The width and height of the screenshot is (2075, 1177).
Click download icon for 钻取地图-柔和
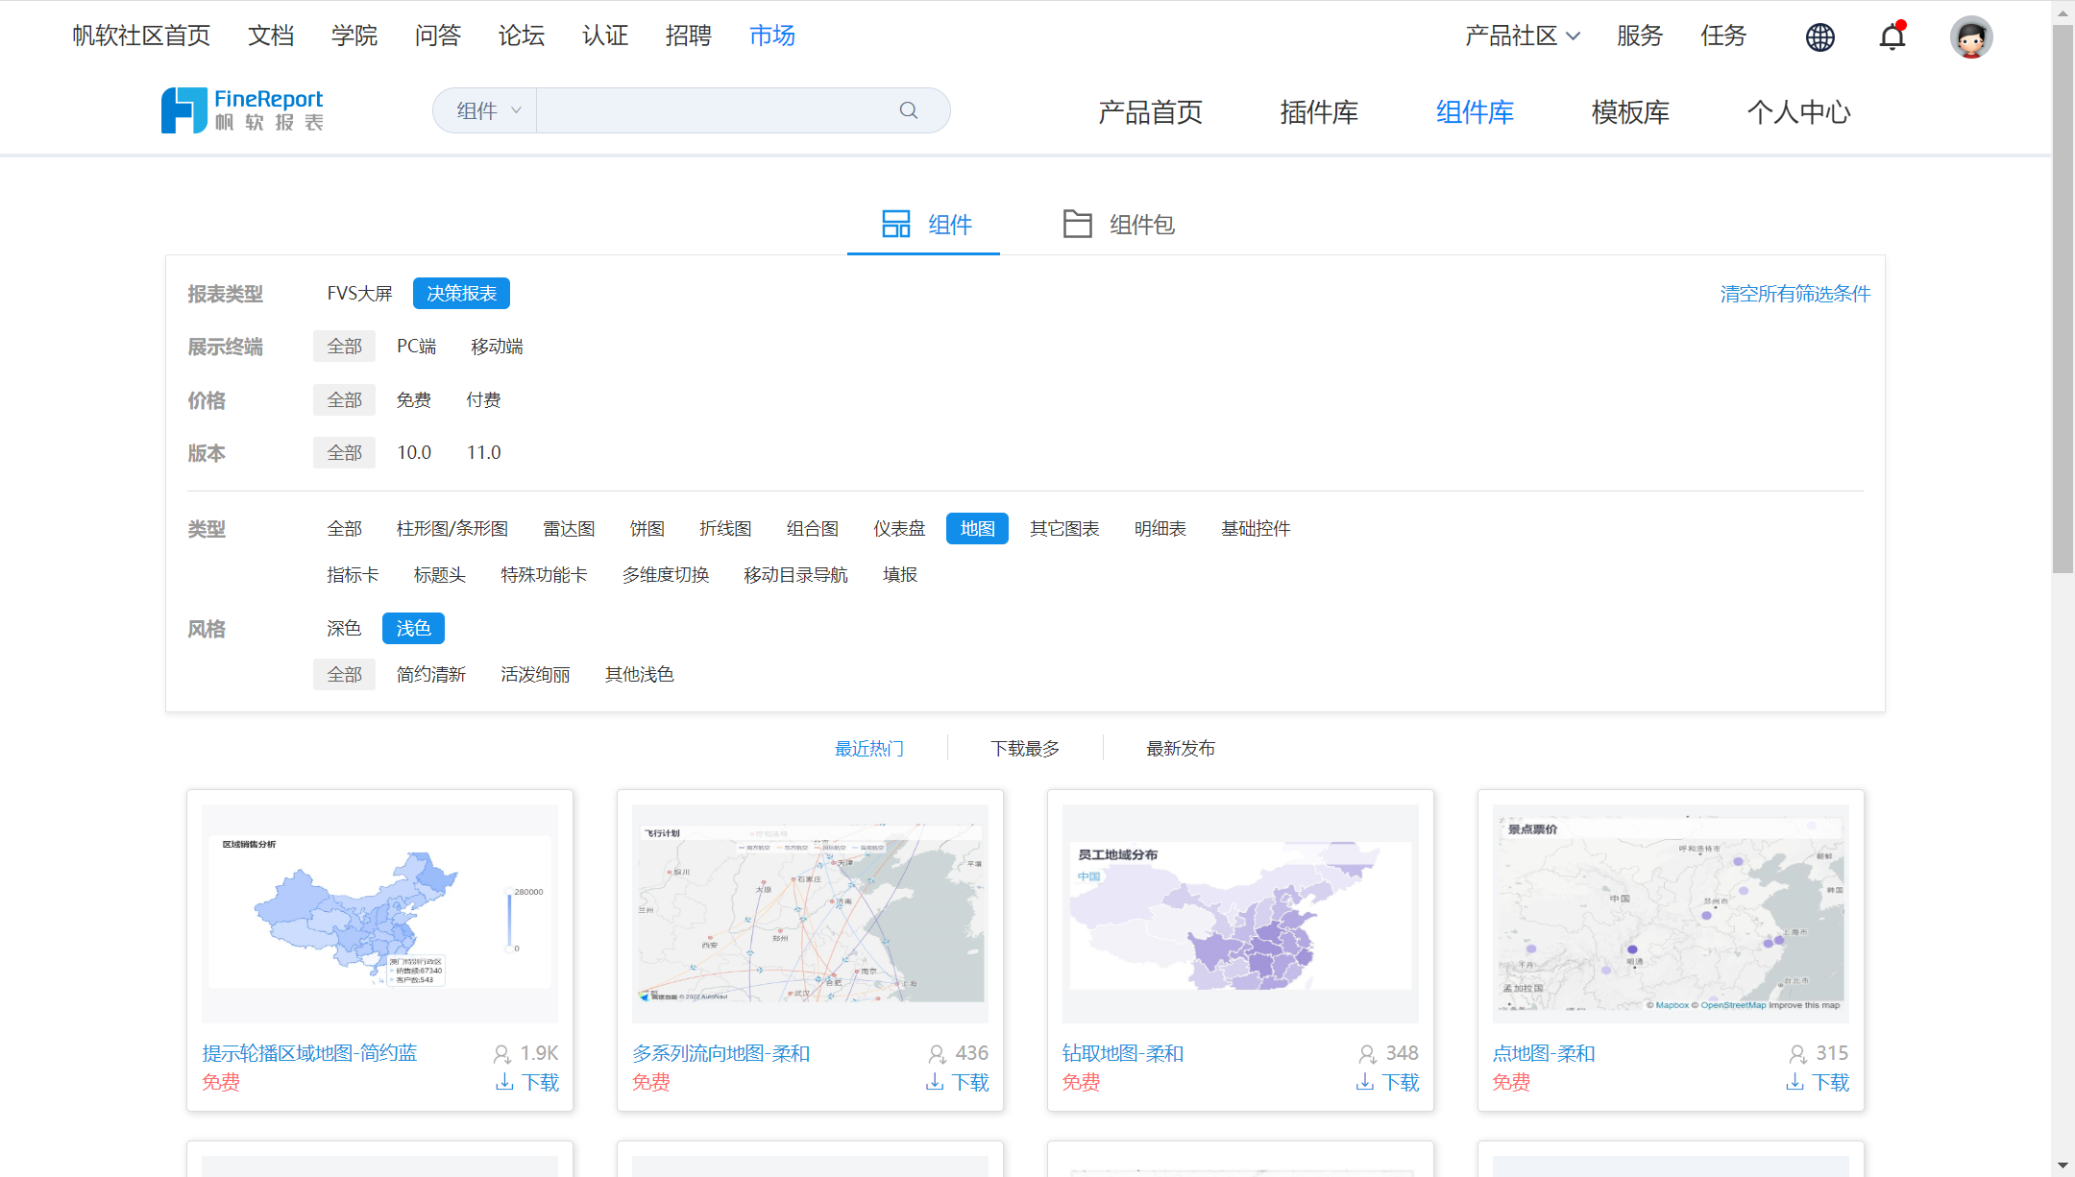coord(1365,1082)
